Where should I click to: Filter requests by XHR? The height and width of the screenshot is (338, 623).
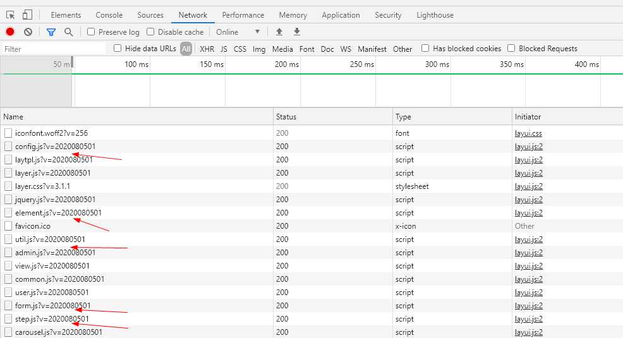pos(207,49)
